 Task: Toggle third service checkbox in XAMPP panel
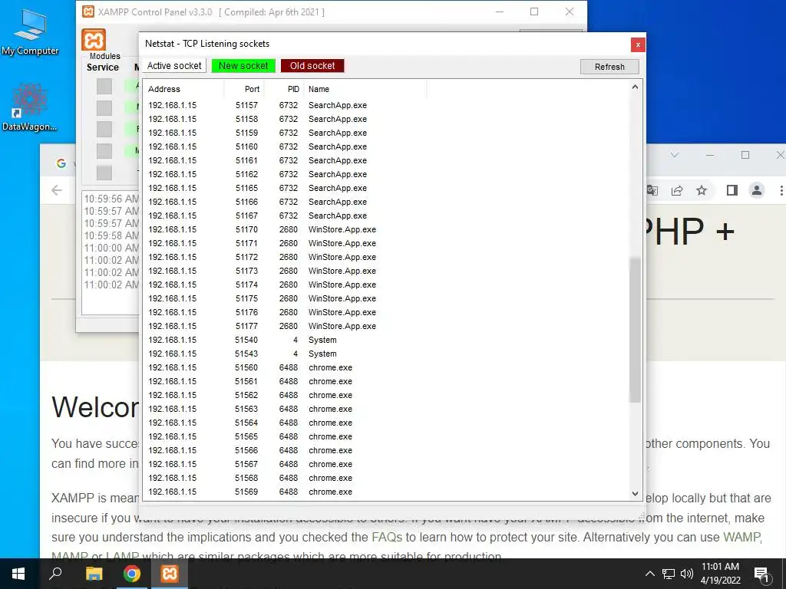tap(104, 129)
